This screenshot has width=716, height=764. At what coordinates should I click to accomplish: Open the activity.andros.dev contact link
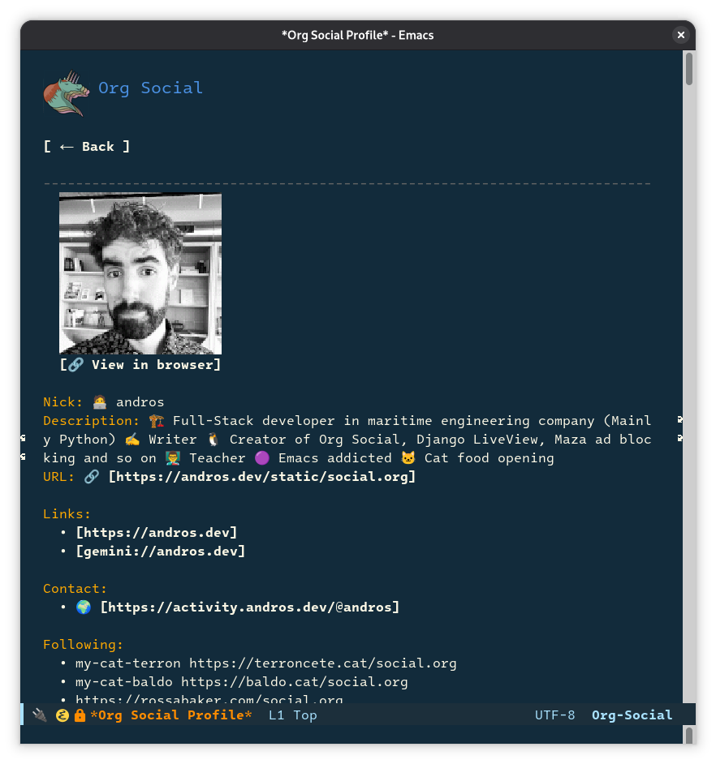(x=249, y=606)
